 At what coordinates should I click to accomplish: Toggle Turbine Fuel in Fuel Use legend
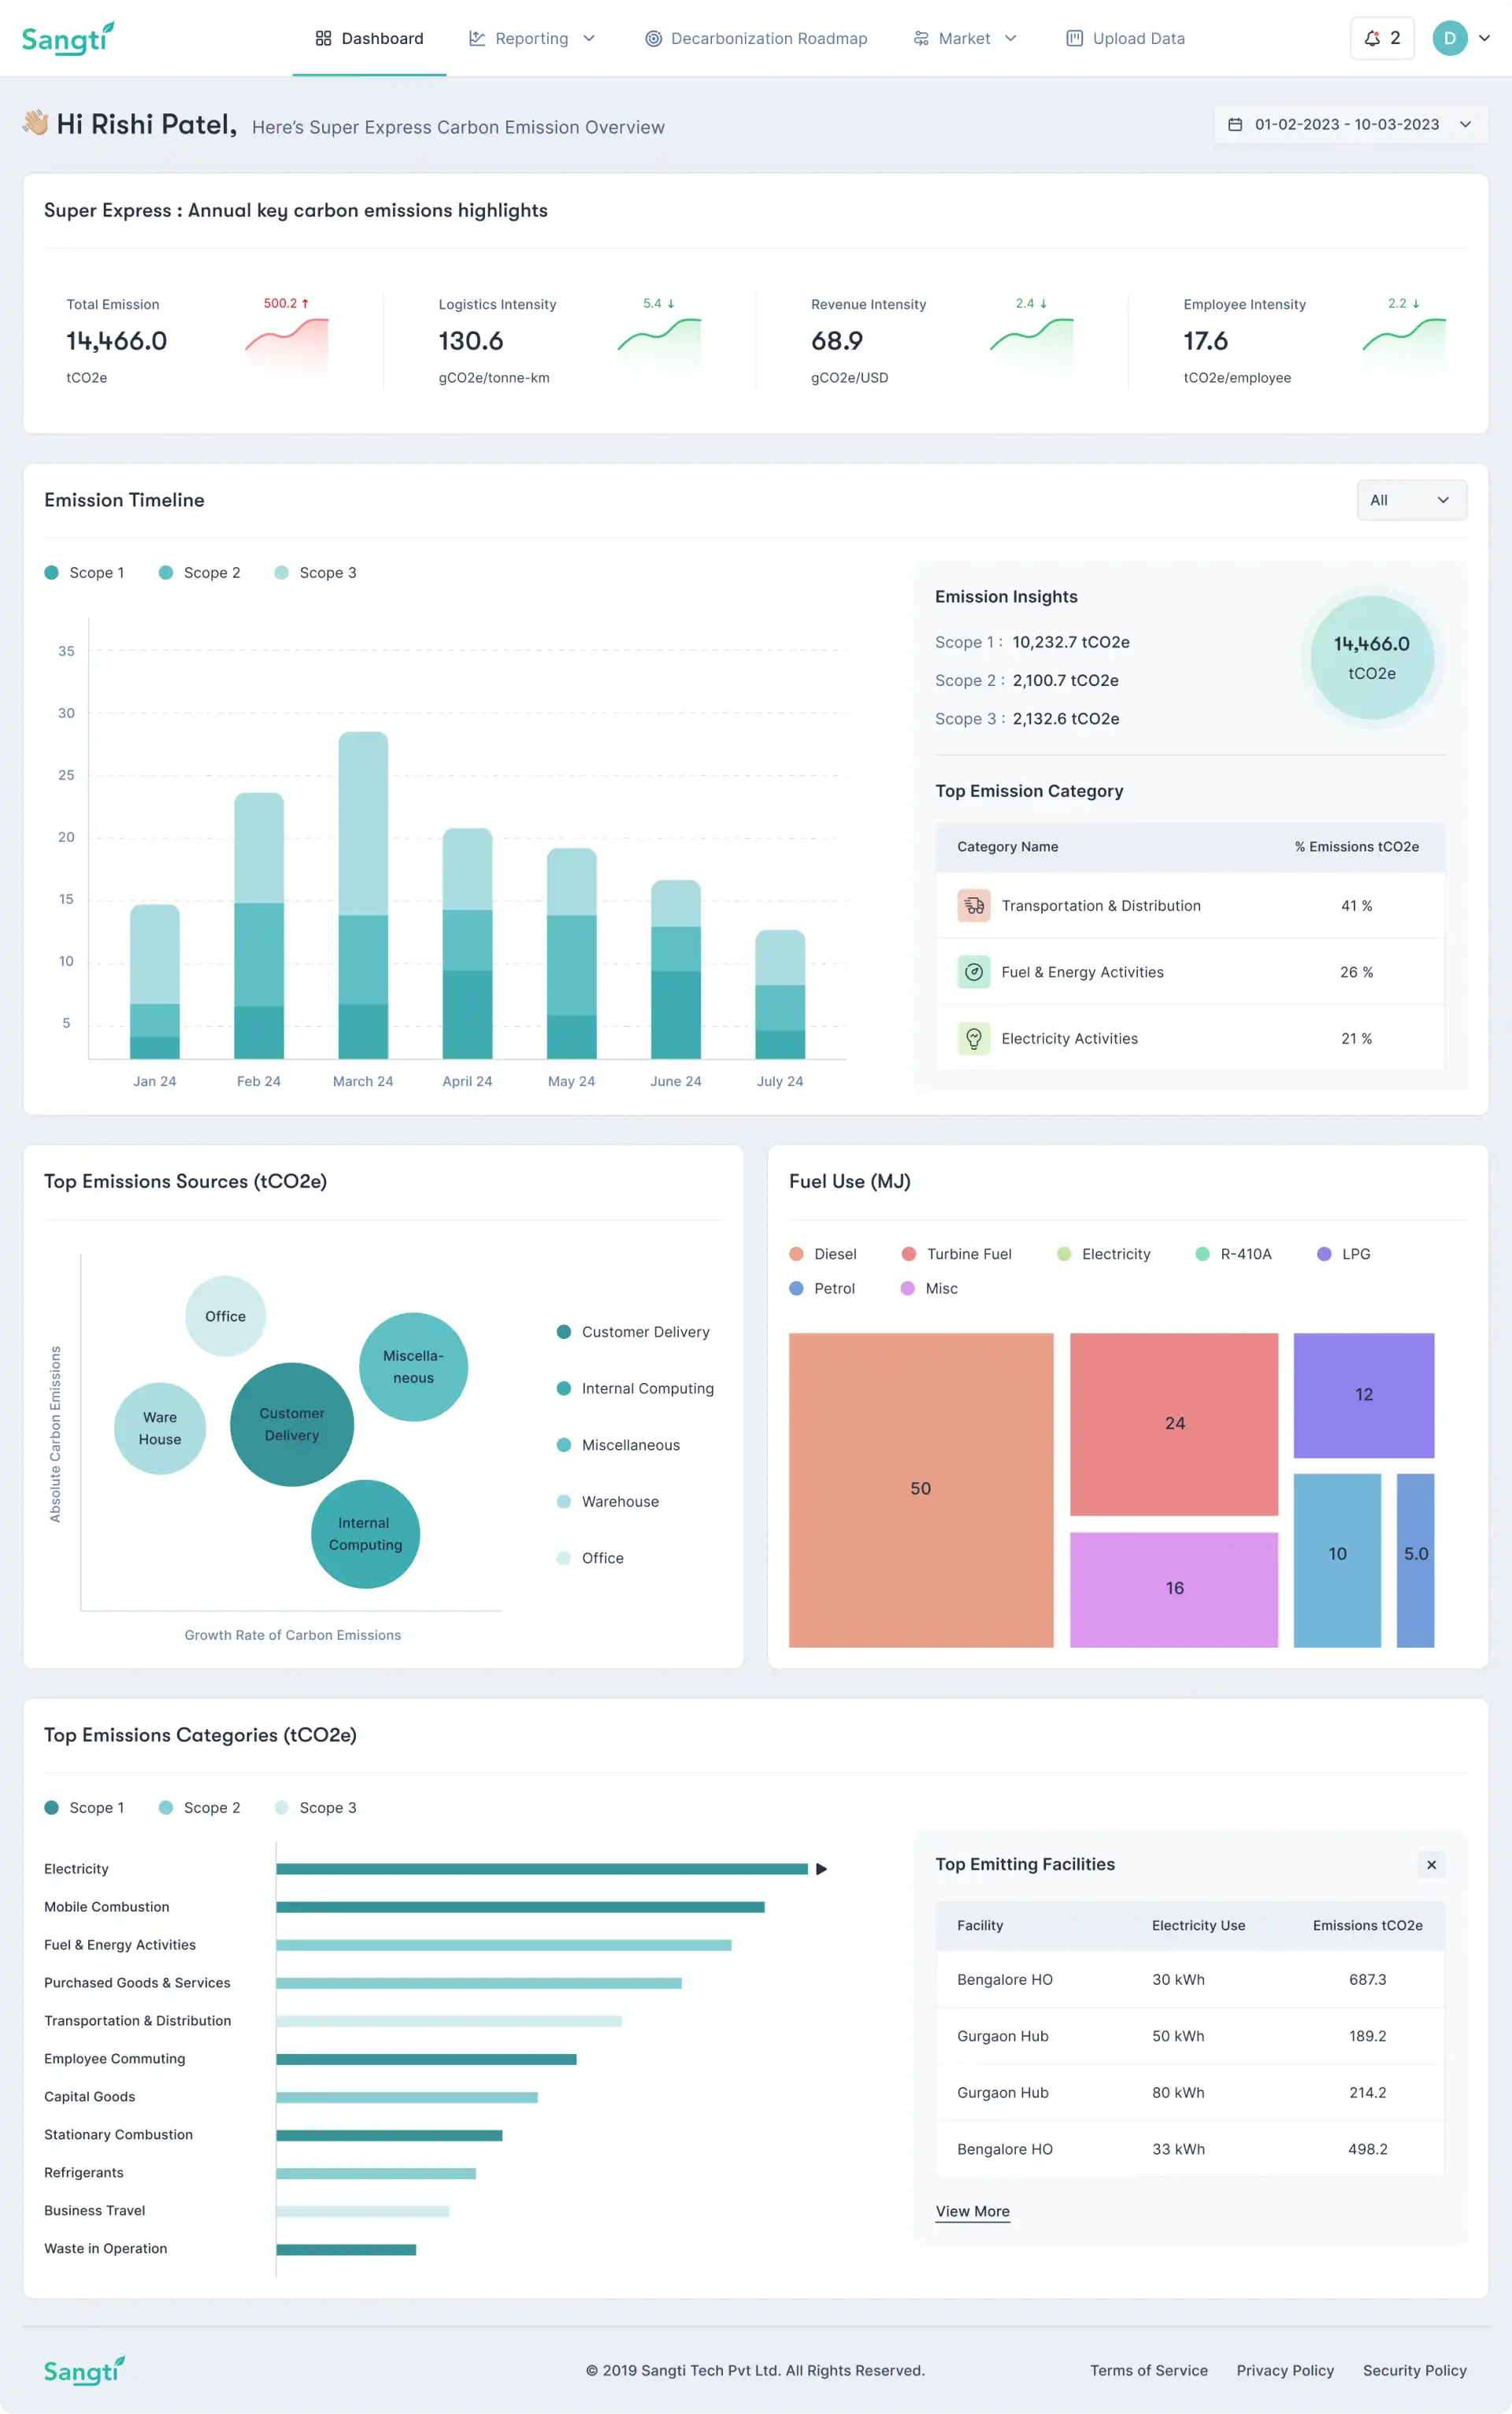click(956, 1254)
